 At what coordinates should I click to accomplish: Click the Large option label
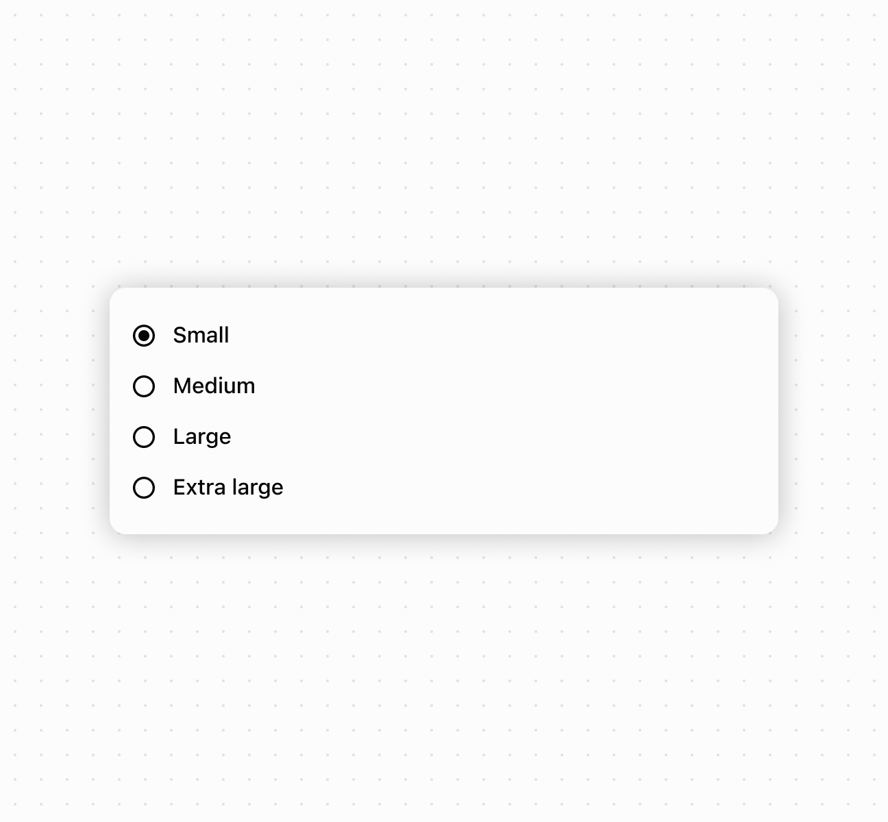202,437
